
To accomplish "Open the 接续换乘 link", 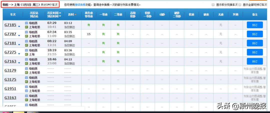I will [x=80, y=5].
